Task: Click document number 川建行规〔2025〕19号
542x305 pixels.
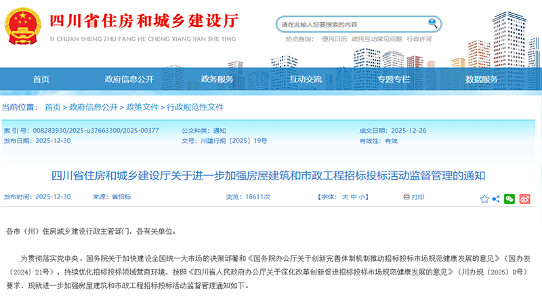Action: [x=234, y=141]
